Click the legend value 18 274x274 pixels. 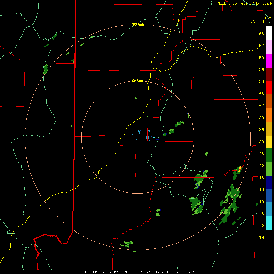262,178
